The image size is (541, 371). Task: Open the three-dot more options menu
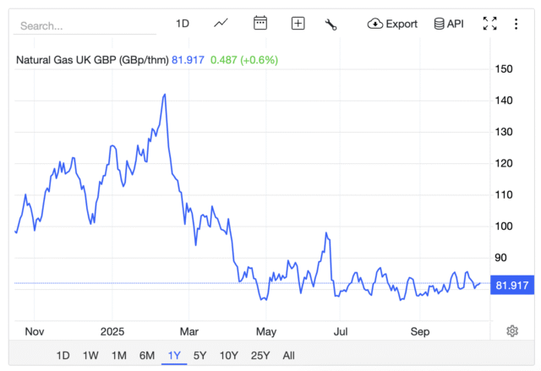tap(516, 24)
